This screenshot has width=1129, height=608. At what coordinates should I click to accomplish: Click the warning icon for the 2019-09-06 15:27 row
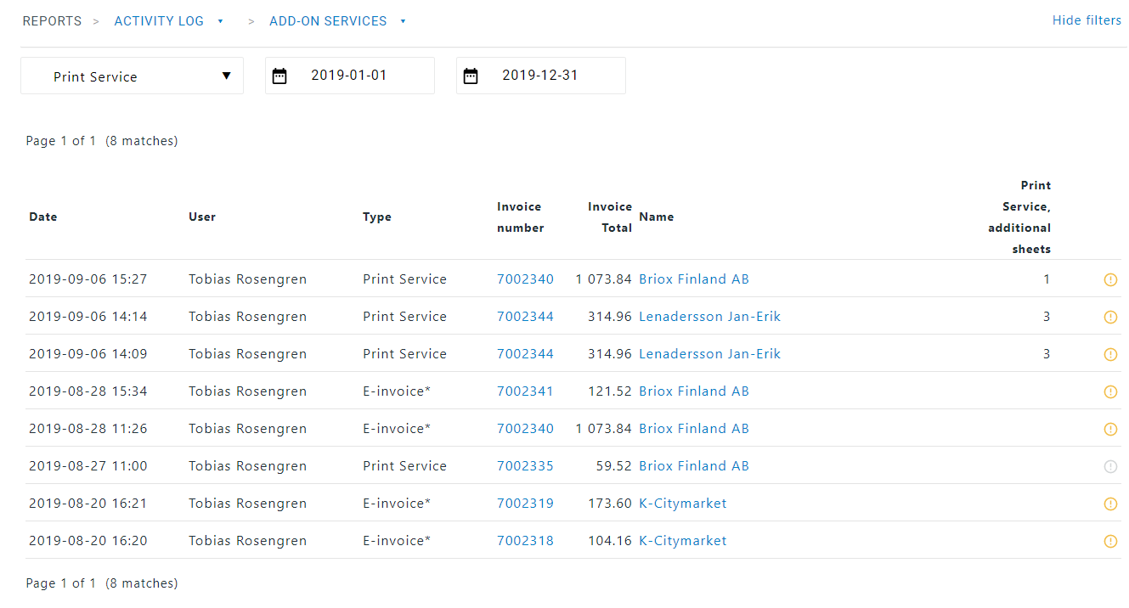(x=1109, y=279)
